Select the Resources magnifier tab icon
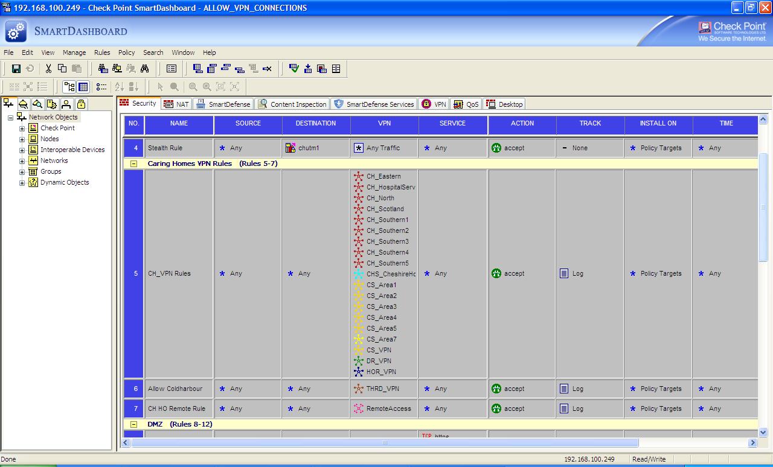The width and height of the screenshot is (773, 467). tap(38, 104)
